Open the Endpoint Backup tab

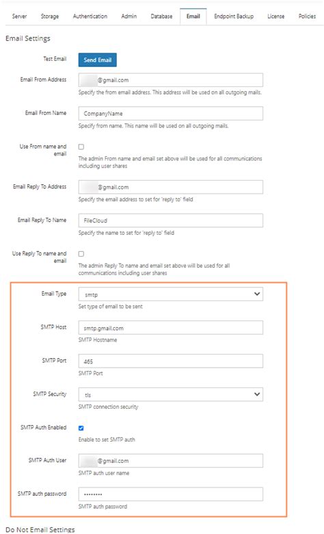234,16
